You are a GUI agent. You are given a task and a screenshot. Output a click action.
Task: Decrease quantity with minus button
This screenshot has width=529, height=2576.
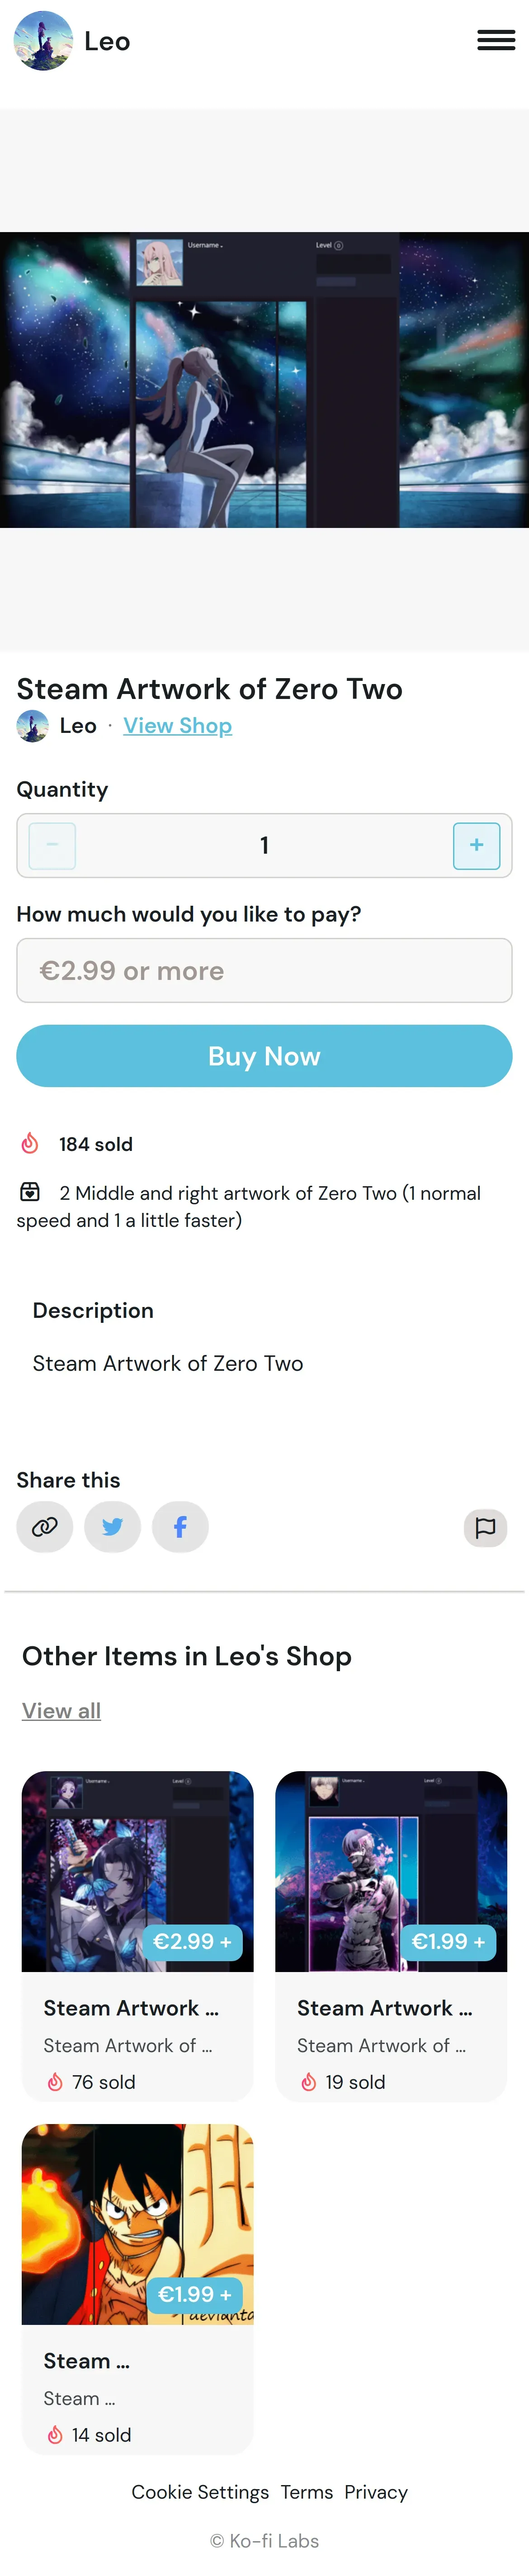(52, 846)
